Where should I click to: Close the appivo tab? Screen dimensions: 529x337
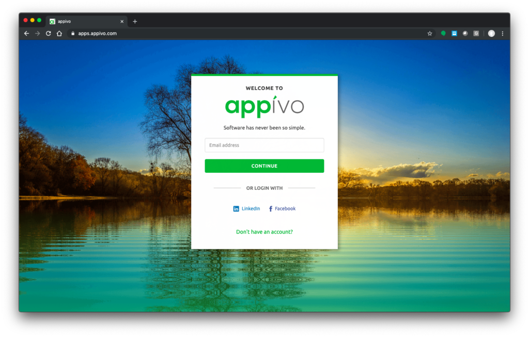coord(122,21)
